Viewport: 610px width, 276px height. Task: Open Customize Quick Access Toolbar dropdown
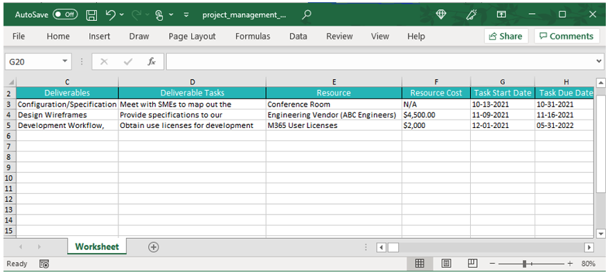click(186, 15)
